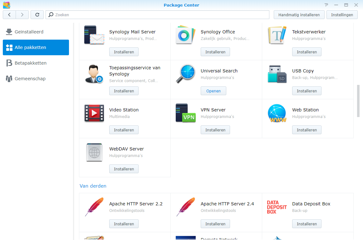This screenshot has height=240, width=363.
Task: Click the Handmatig installeren button
Action: click(x=299, y=15)
